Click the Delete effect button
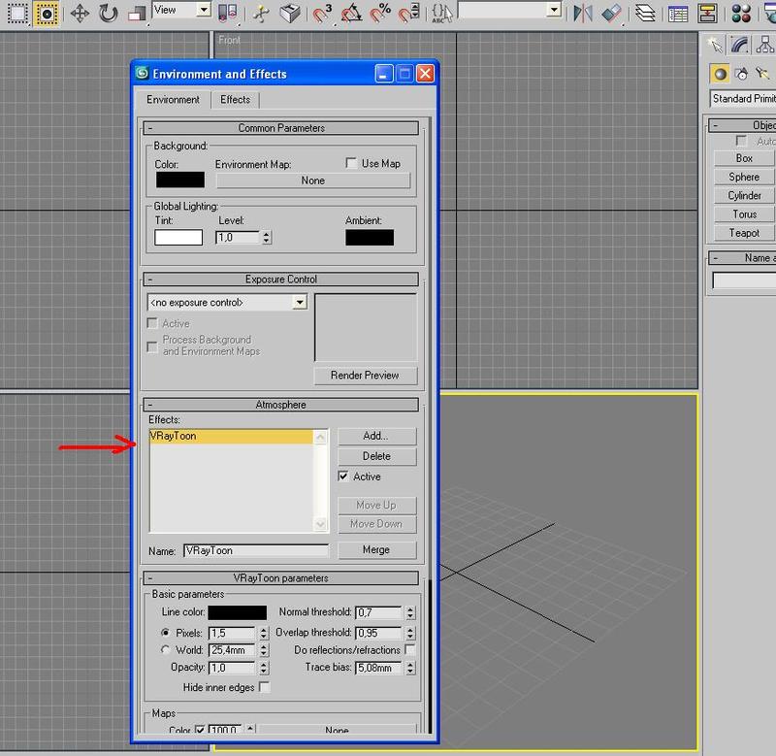 [x=376, y=456]
